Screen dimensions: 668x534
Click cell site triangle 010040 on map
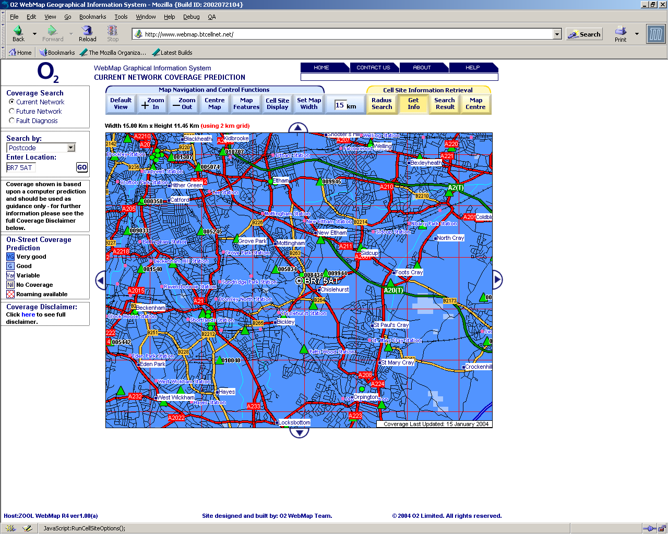pos(219,360)
